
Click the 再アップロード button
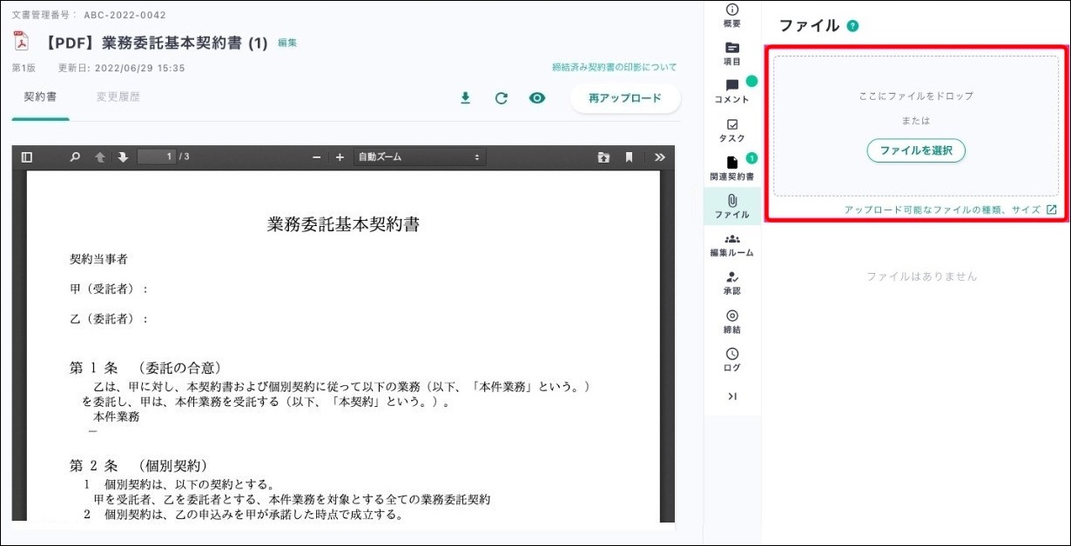click(624, 98)
